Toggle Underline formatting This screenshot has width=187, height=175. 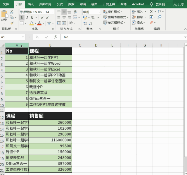(32, 18)
